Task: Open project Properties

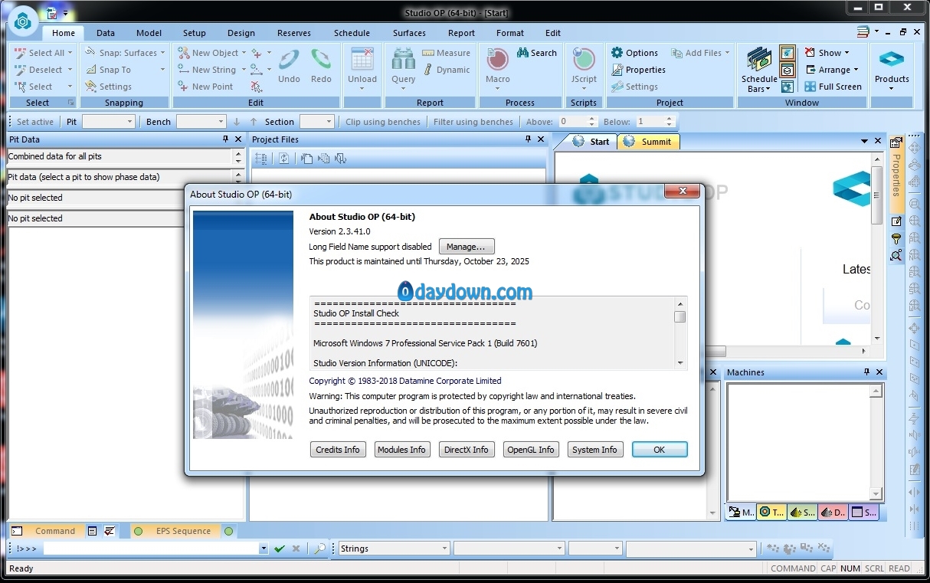Action: [x=638, y=70]
